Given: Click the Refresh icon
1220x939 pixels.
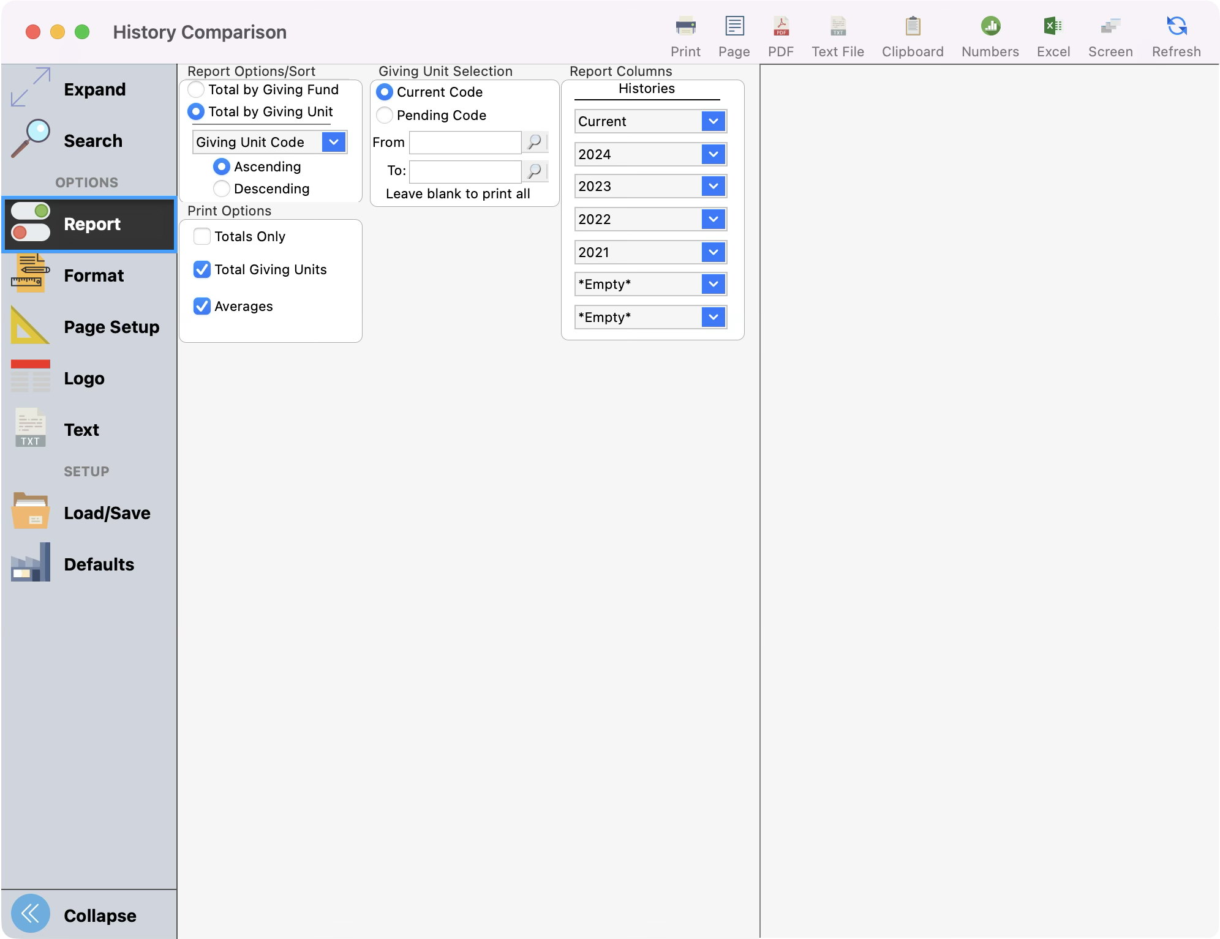Looking at the screenshot, I should (1177, 26).
